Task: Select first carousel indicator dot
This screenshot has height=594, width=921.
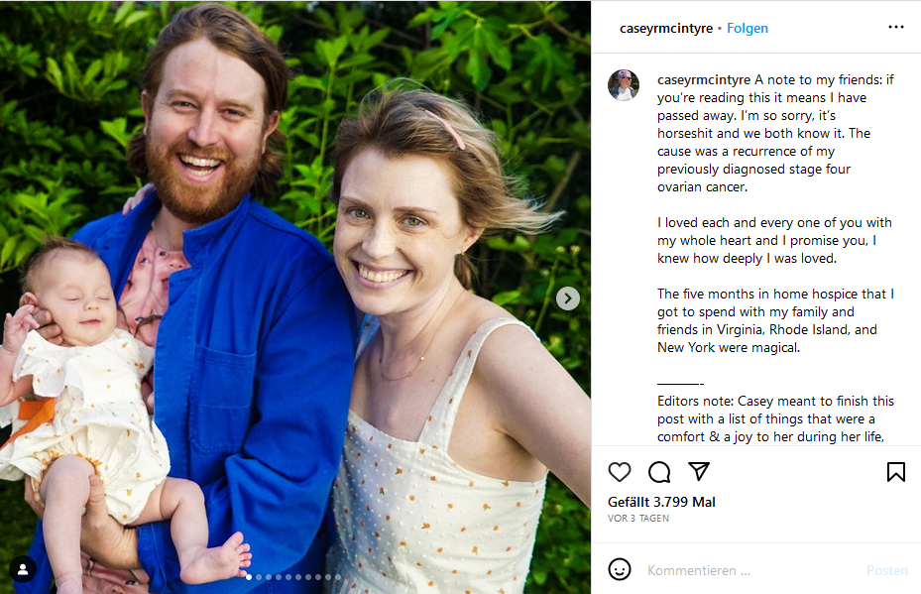Action: pyautogui.click(x=249, y=577)
